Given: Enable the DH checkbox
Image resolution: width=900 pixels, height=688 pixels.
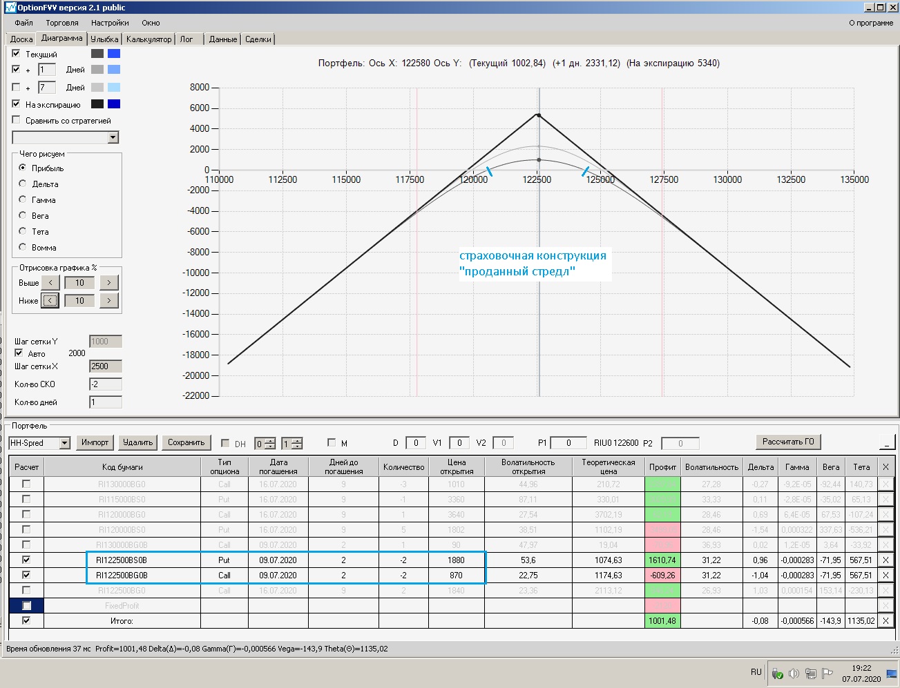Looking at the screenshot, I should (225, 443).
